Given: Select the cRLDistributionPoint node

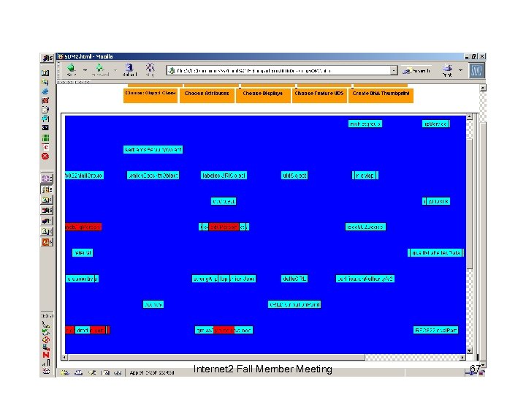Looking at the screenshot, I should point(294,304).
